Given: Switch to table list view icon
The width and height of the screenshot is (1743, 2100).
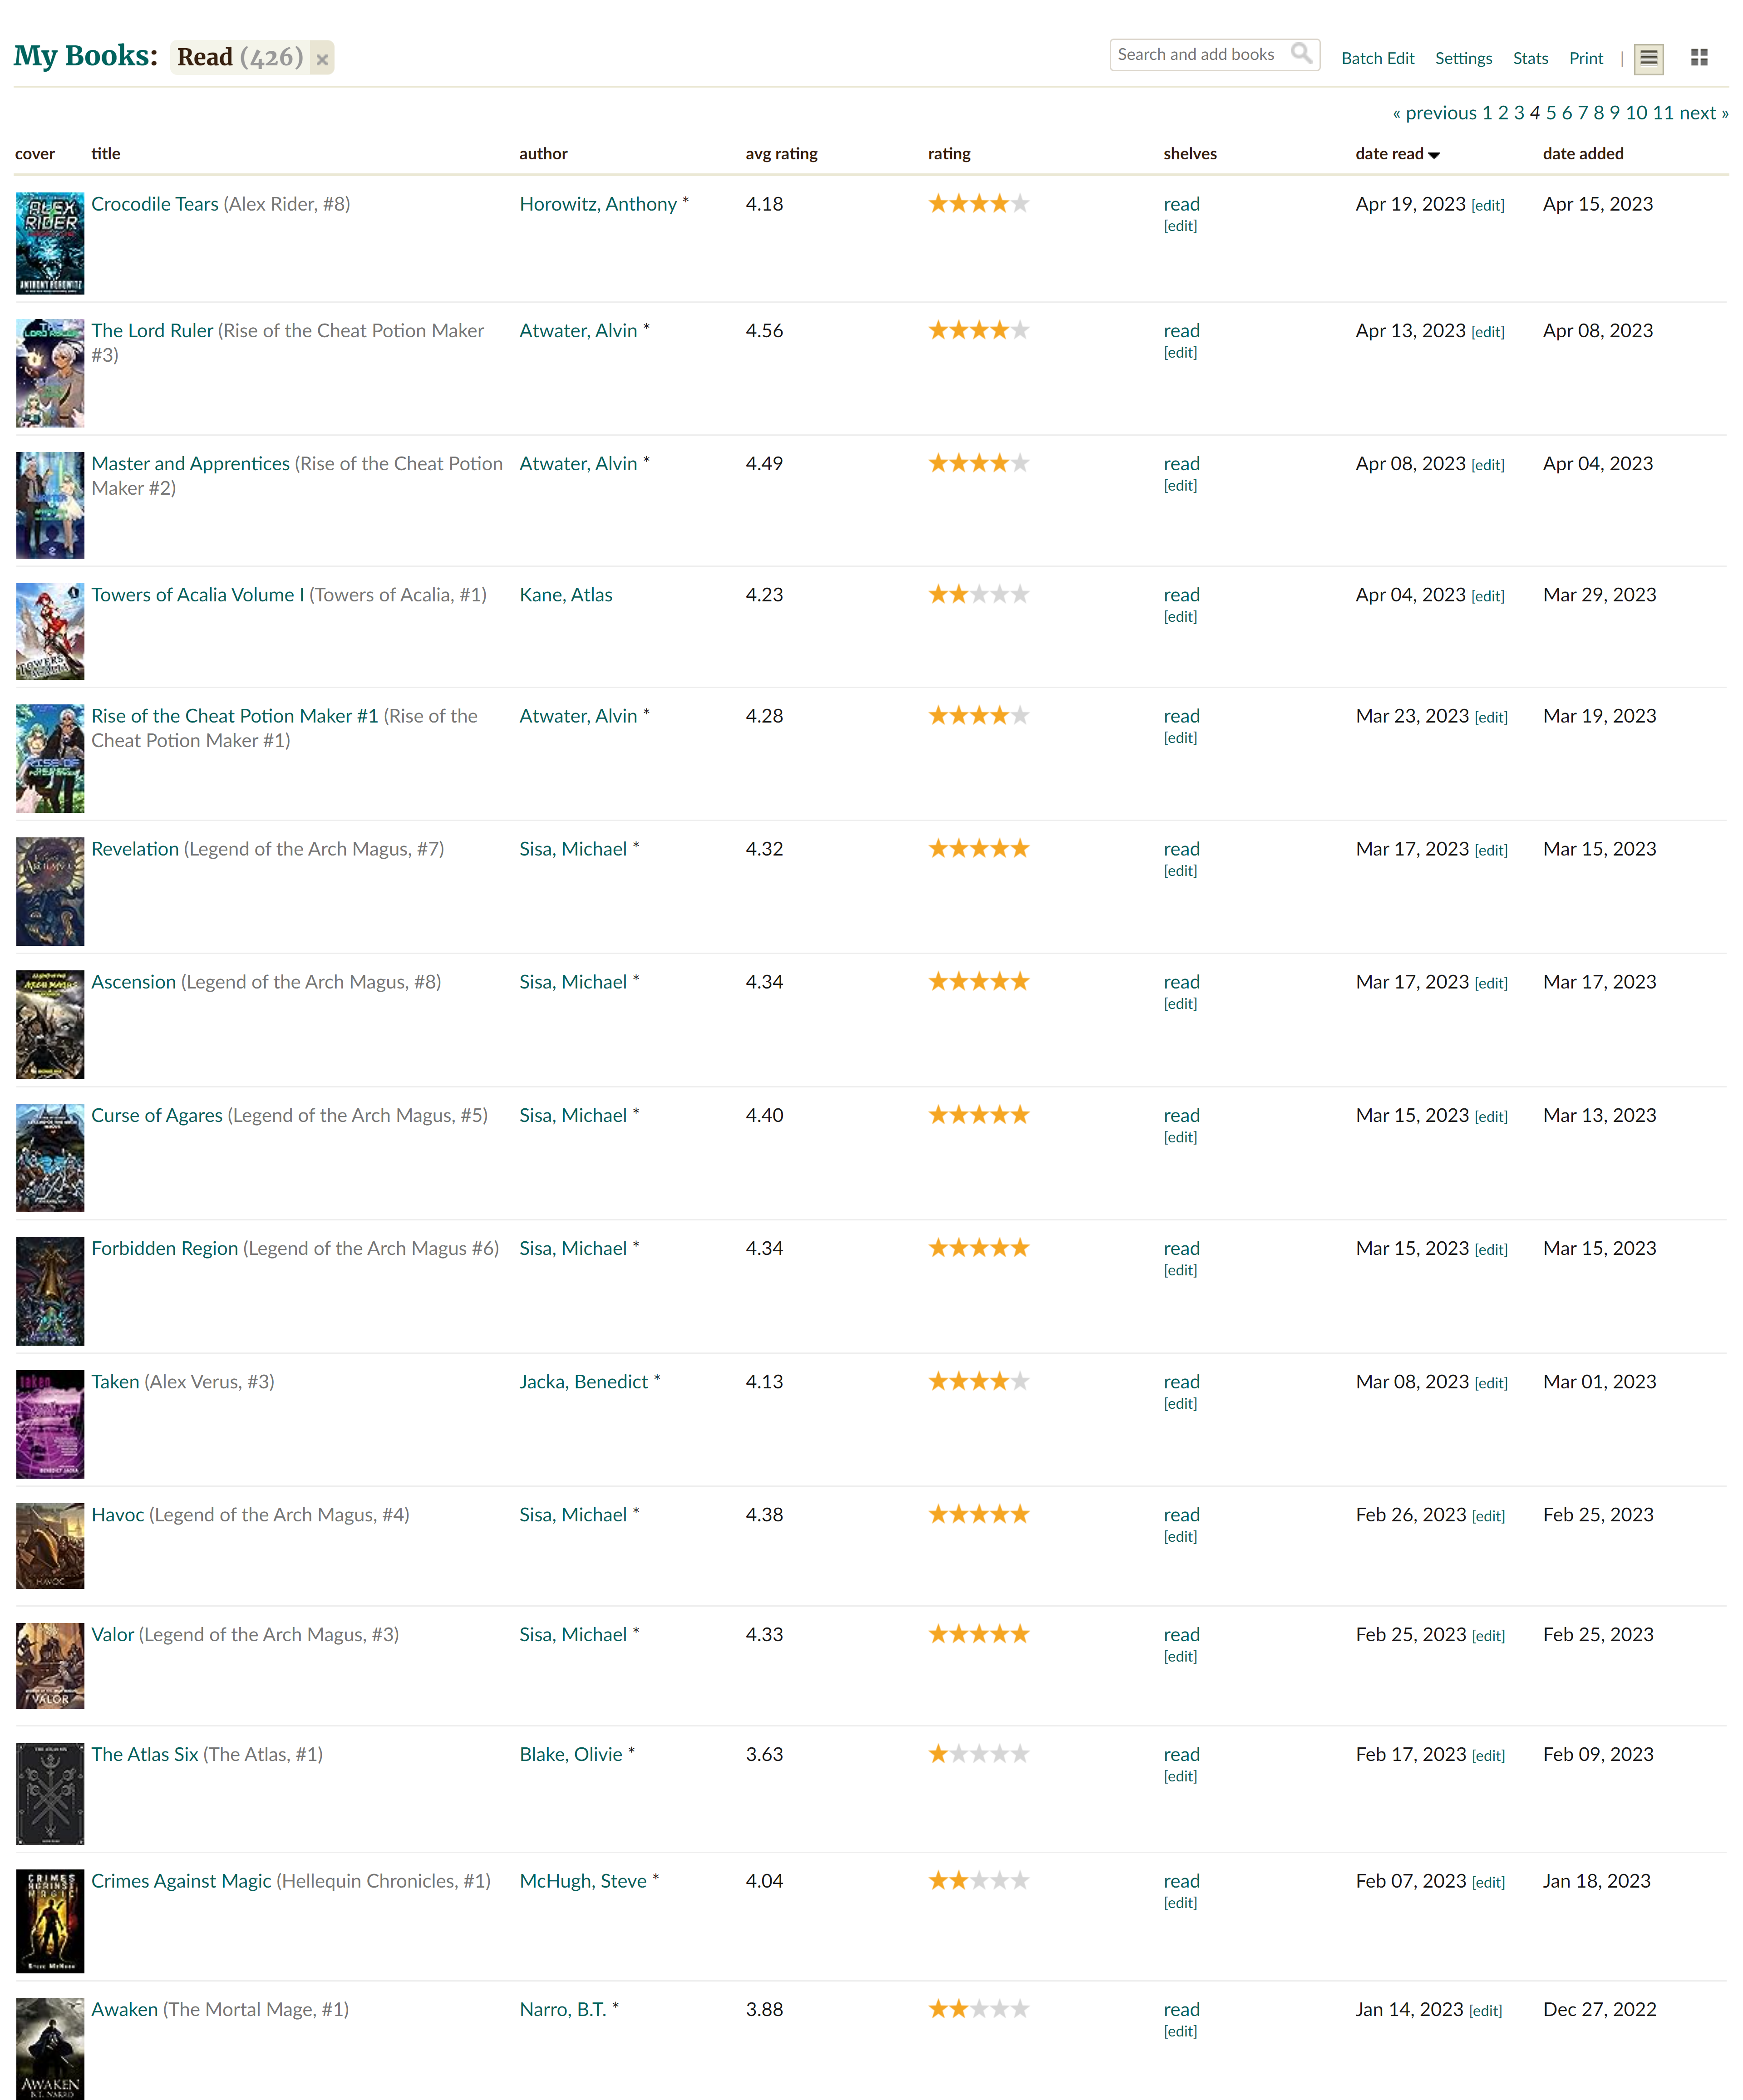Looking at the screenshot, I should point(1649,59).
